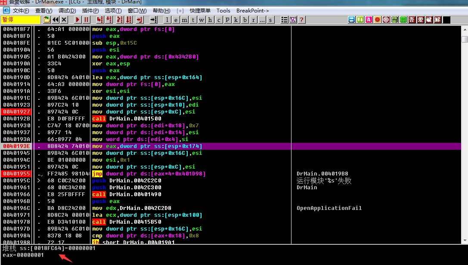The image size is (468, 265).
Task: Open Source window via 's' button
Action: 270,20
